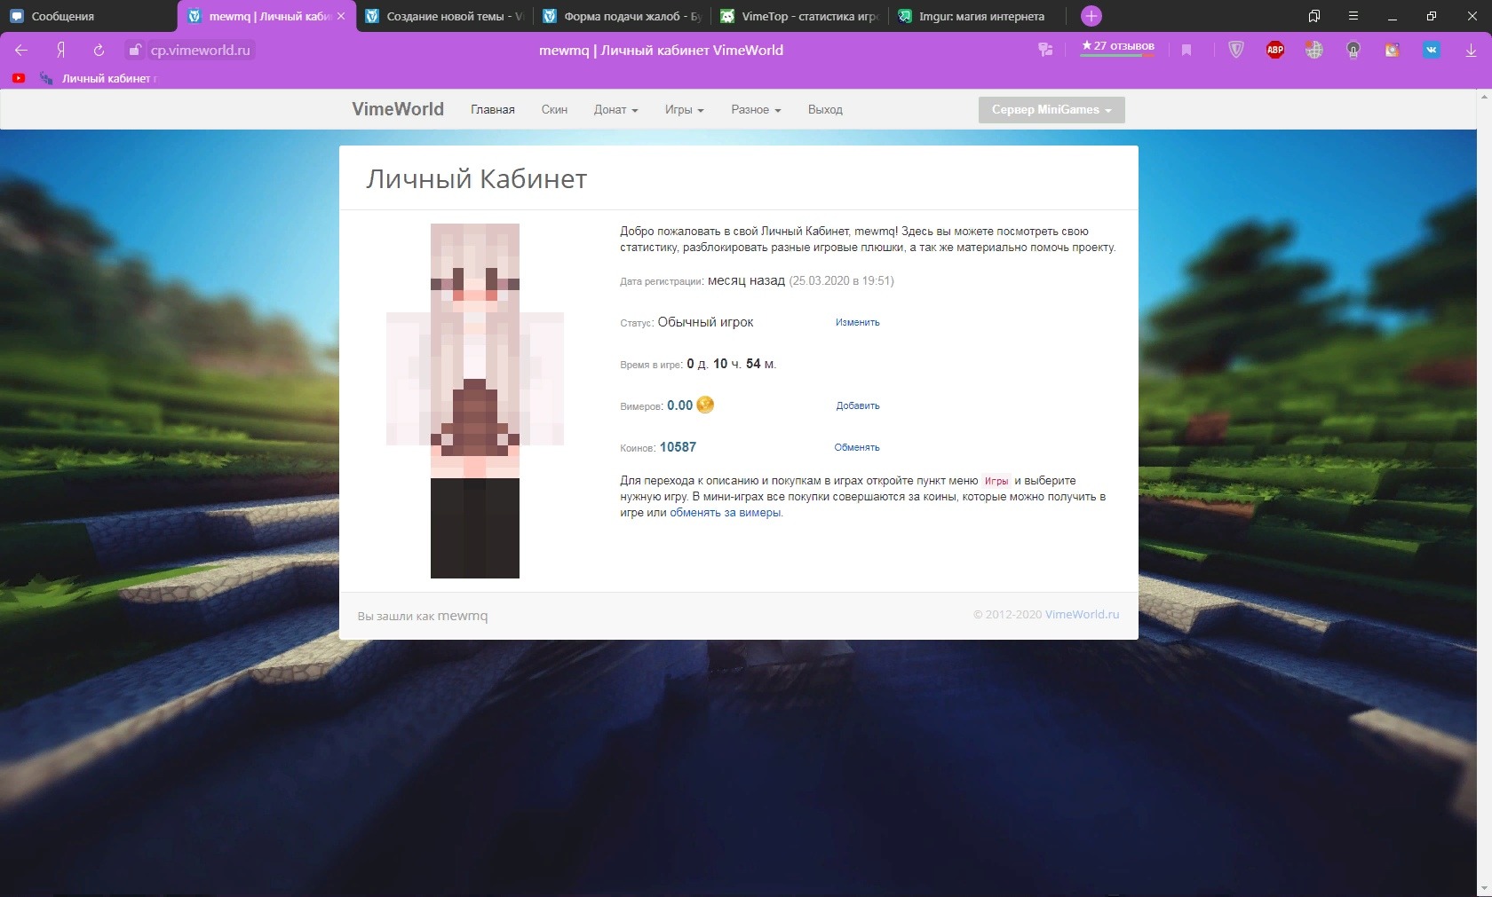Click the gold vimer coin icon
This screenshot has height=897, width=1492.
(705, 405)
